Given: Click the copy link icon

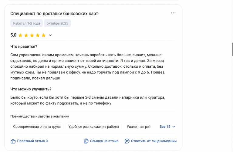Looking at the screenshot, I should click(86, 141).
